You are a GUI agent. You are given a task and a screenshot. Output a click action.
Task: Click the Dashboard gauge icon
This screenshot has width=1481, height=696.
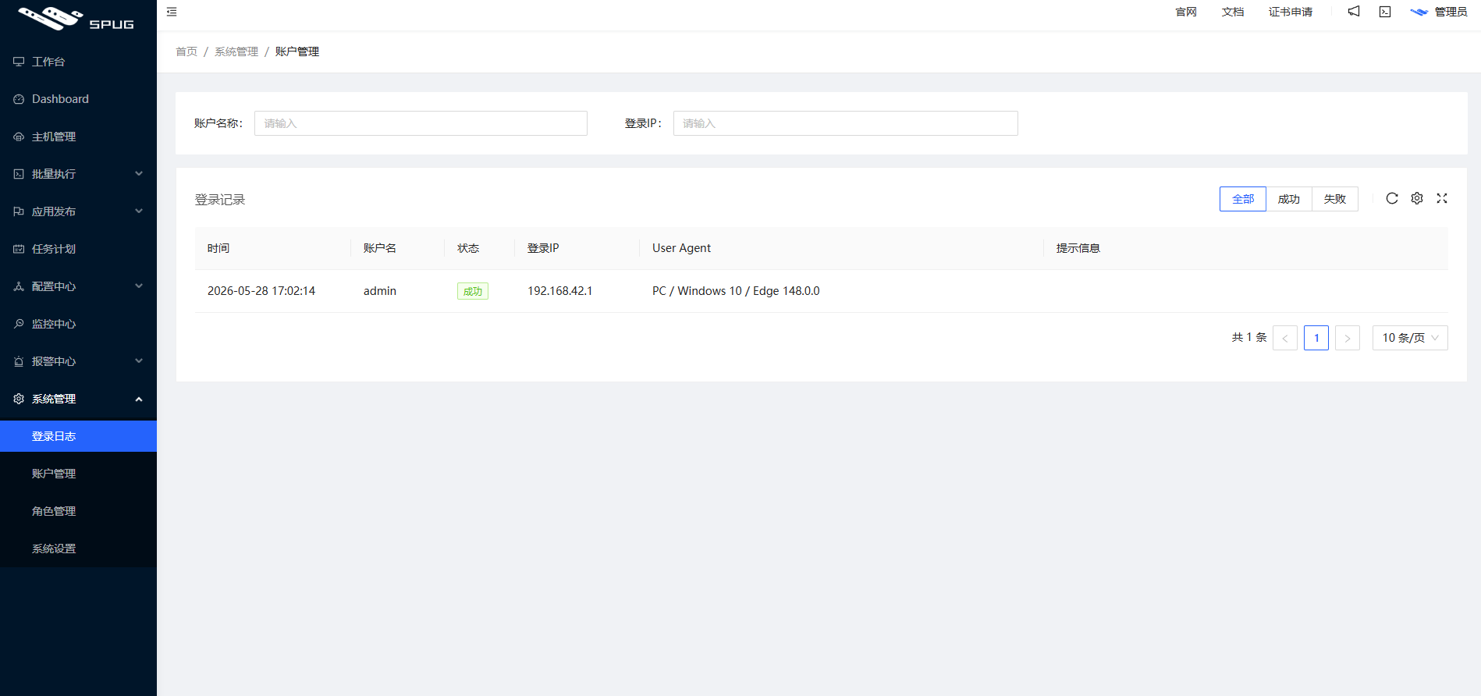point(19,99)
